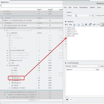Select relation line p414=n_garras:3

73,34
